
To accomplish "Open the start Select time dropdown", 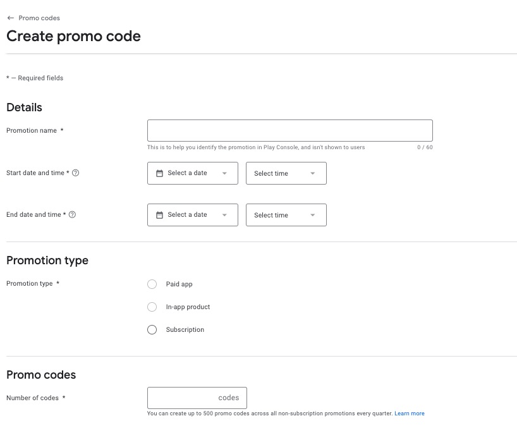I will (286, 173).
